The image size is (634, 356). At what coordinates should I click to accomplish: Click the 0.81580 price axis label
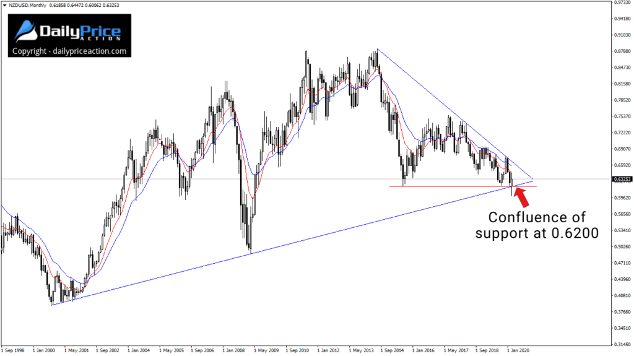pos(623,84)
